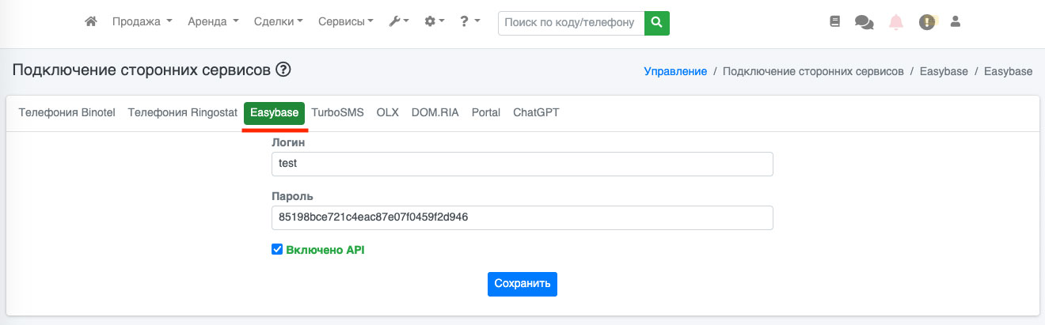The height and width of the screenshot is (325, 1045).
Task: Click the notifications bell icon
Action: pyautogui.click(x=896, y=23)
